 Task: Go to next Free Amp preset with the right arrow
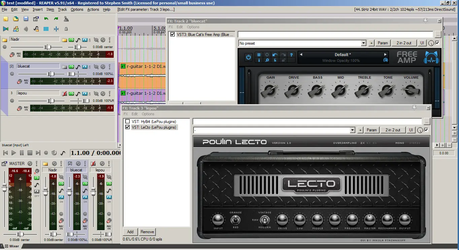[385, 54]
